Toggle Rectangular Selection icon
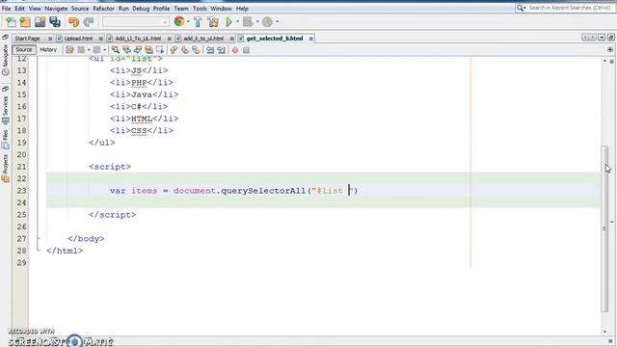 159,50
